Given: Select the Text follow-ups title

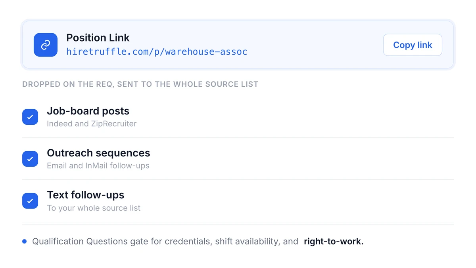Looking at the screenshot, I should pos(86,195).
